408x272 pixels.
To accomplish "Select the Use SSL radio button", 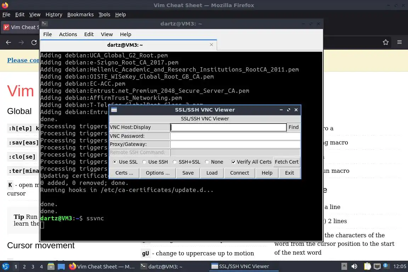I will click(x=115, y=162).
